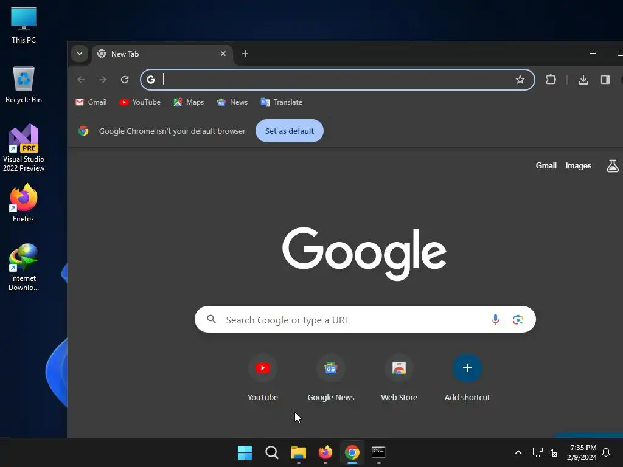Click the Chrome logo in default browser infobar
Image resolution: width=623 pixels, height=467 pixels.
[83, 131]
